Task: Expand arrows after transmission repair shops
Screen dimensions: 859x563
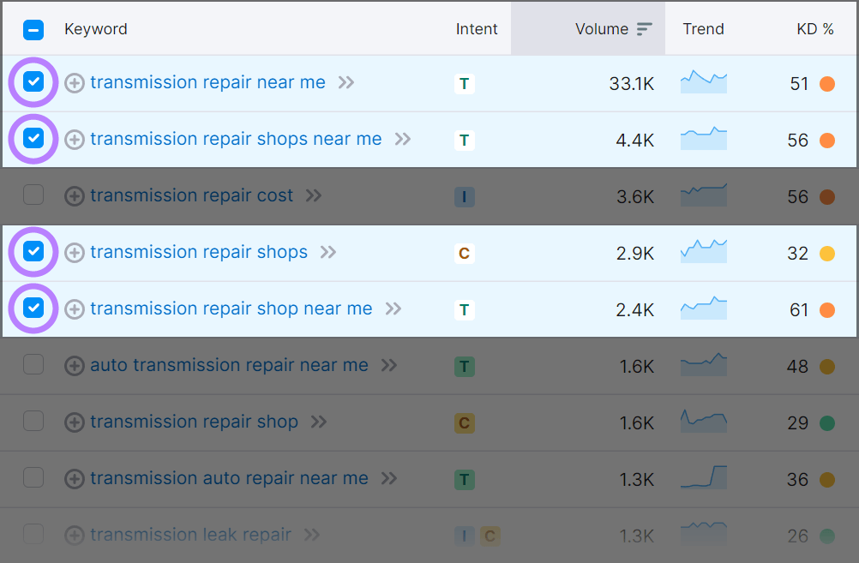Action: click(328, 252)
